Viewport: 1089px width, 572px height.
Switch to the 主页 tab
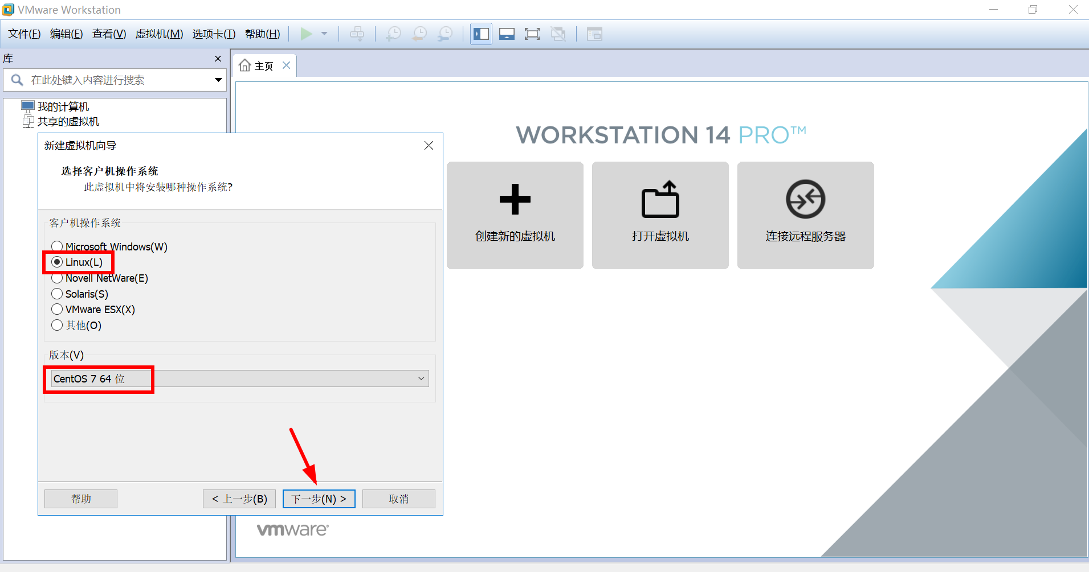click(264, 66)
